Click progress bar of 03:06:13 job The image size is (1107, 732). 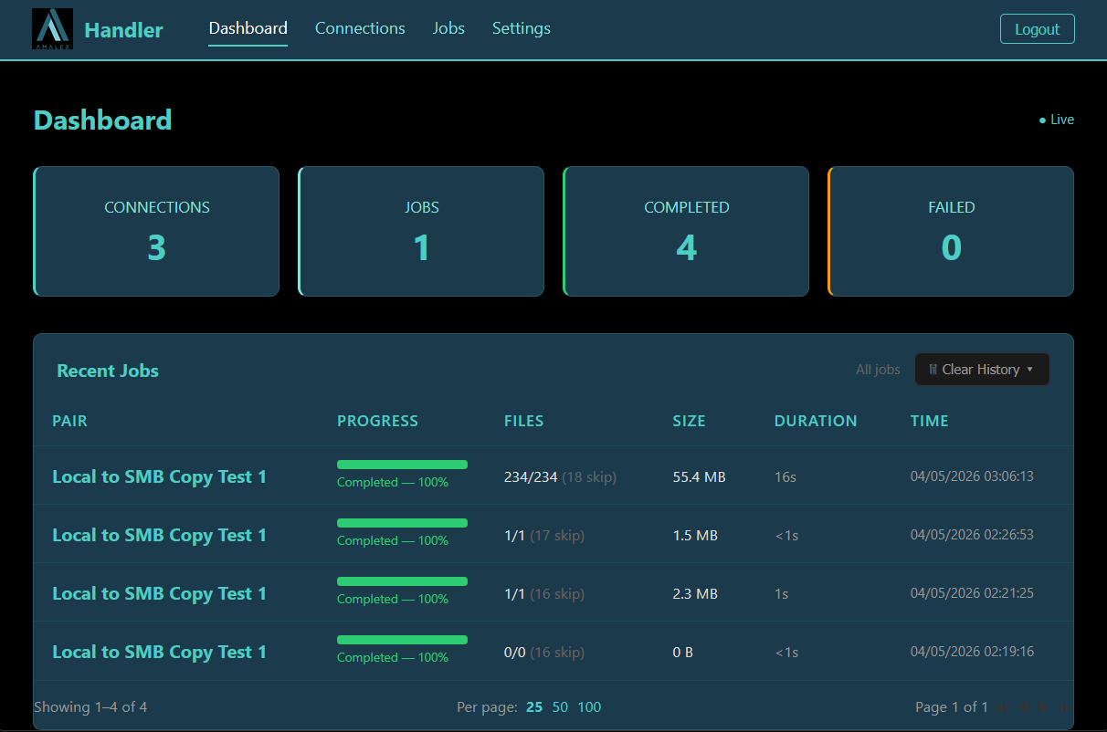pyautogui.click(x=402, y=465)
